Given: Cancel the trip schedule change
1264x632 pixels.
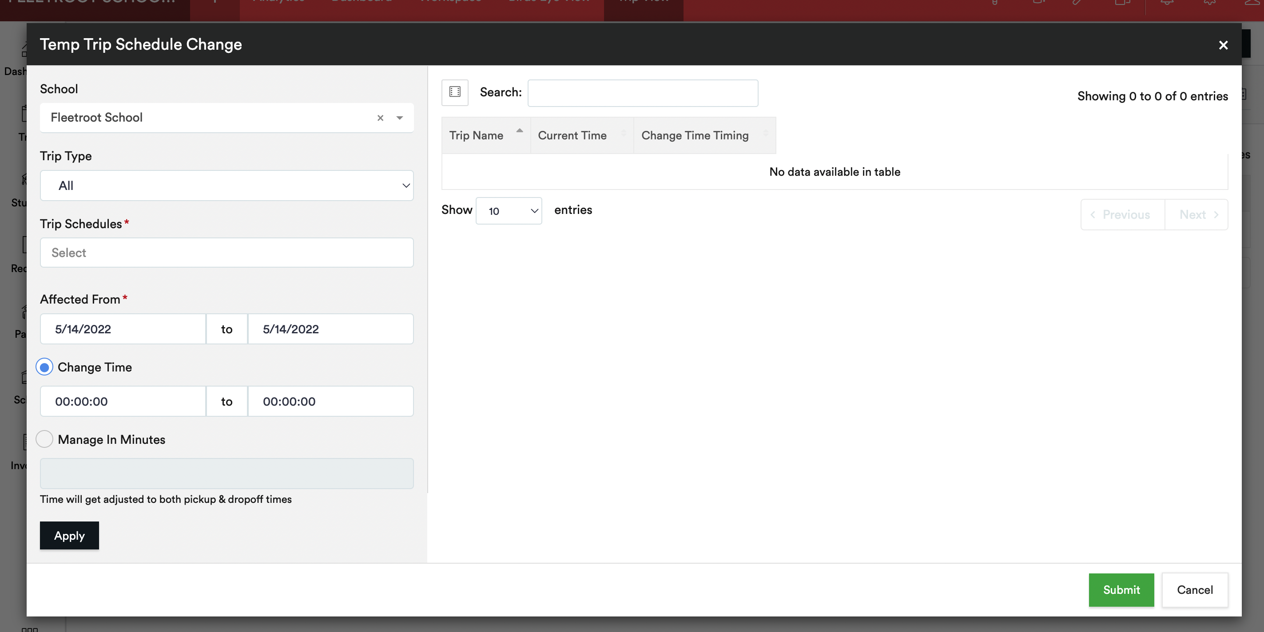Looking at the screenshot, I should pos(1195,590).
